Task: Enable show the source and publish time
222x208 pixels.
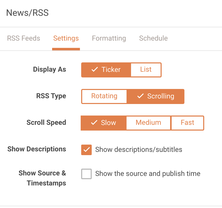Action: tap(86, 174)
